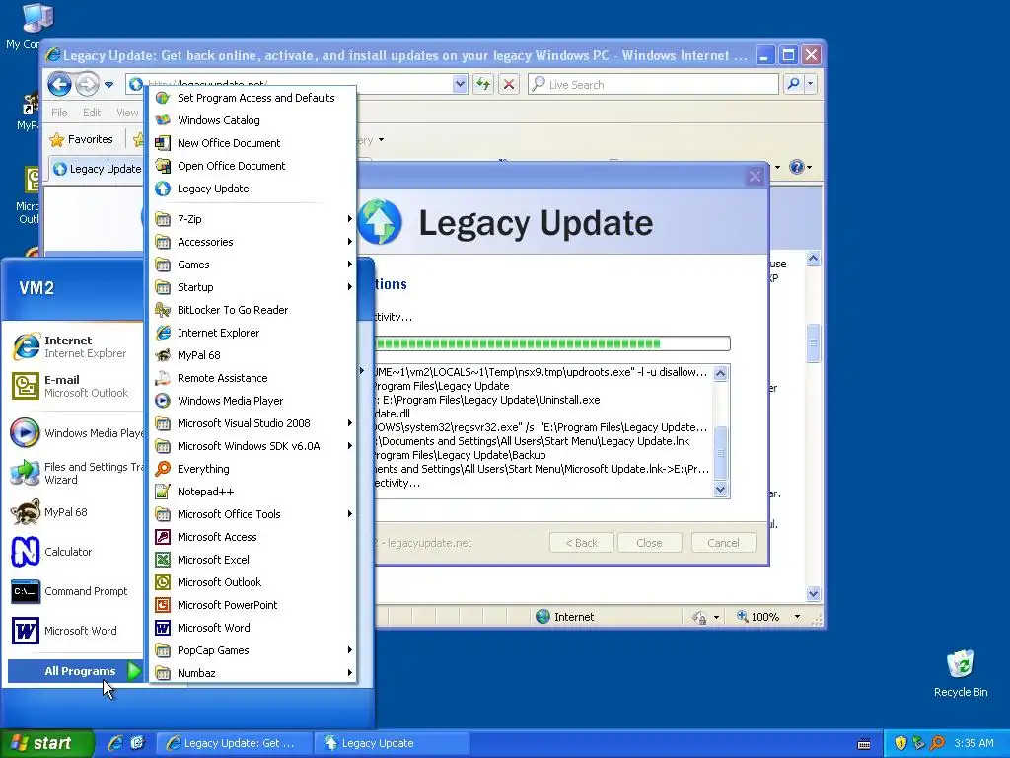This screenshot has width=1010, height=758.
Task: Open BitLocker To Go Reader
Action: 252,310
